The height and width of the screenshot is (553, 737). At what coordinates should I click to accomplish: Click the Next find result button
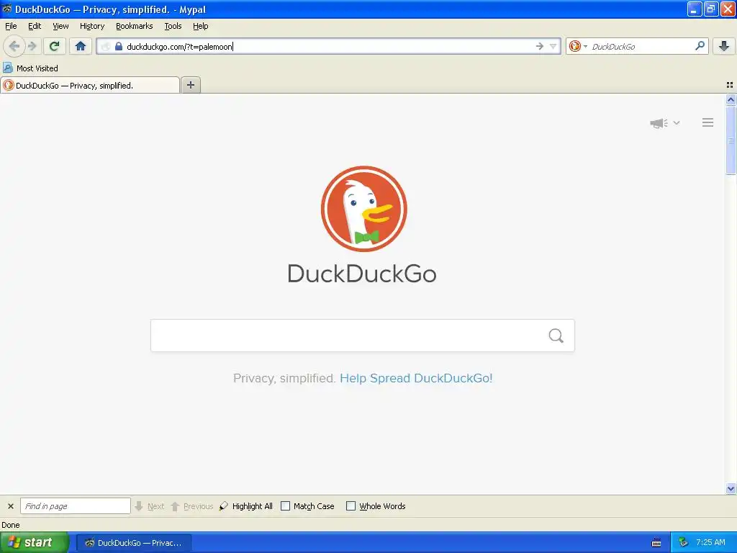click(x=150, y=506)
